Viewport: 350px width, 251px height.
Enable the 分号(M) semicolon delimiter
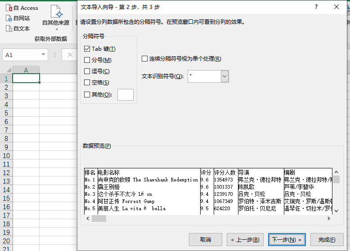point(87,60)
